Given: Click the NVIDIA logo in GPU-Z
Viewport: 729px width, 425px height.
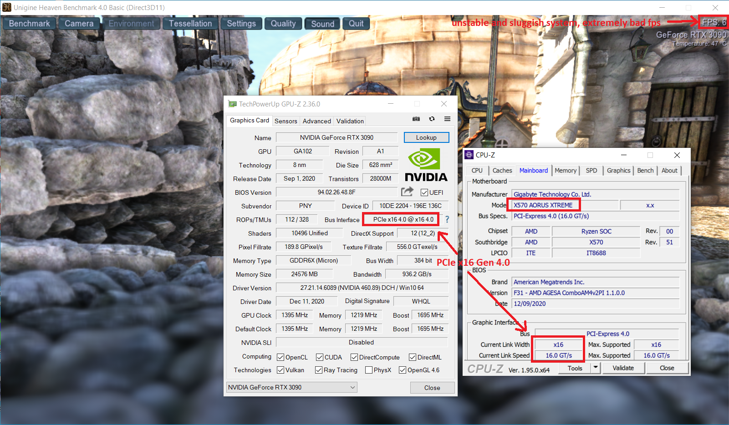Looking at the screenshot, I should tap(426, 165).
